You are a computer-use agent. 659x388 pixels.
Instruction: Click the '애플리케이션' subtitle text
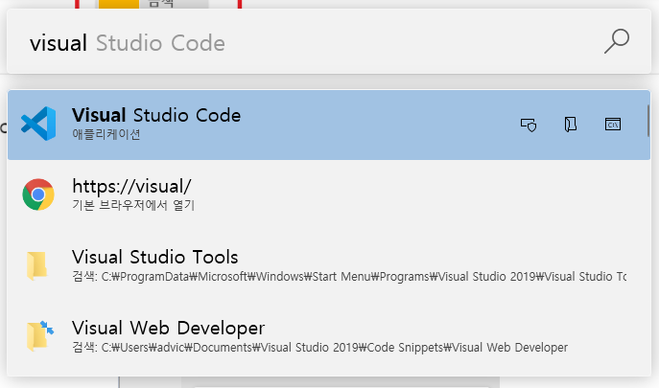pyautogui.click(x=106, y=134)
